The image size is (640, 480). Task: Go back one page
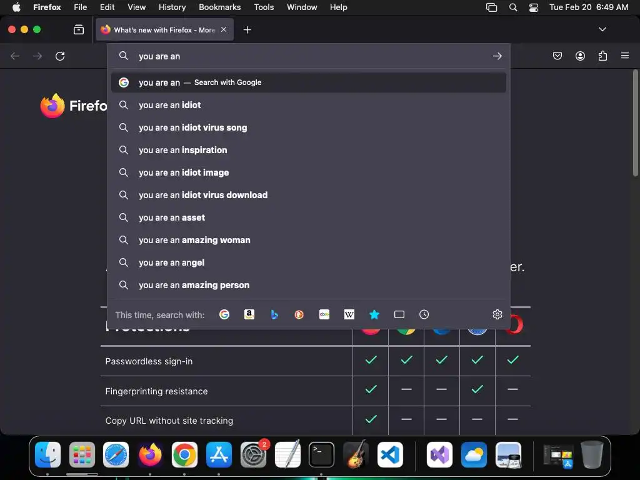click(15, 56)
